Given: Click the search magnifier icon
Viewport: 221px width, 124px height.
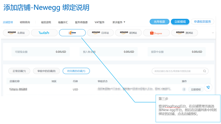Looking at the screenshot, I should [204, 71].
